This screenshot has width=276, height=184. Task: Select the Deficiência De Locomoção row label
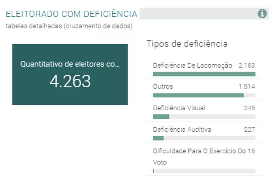[x=192, y=65]
